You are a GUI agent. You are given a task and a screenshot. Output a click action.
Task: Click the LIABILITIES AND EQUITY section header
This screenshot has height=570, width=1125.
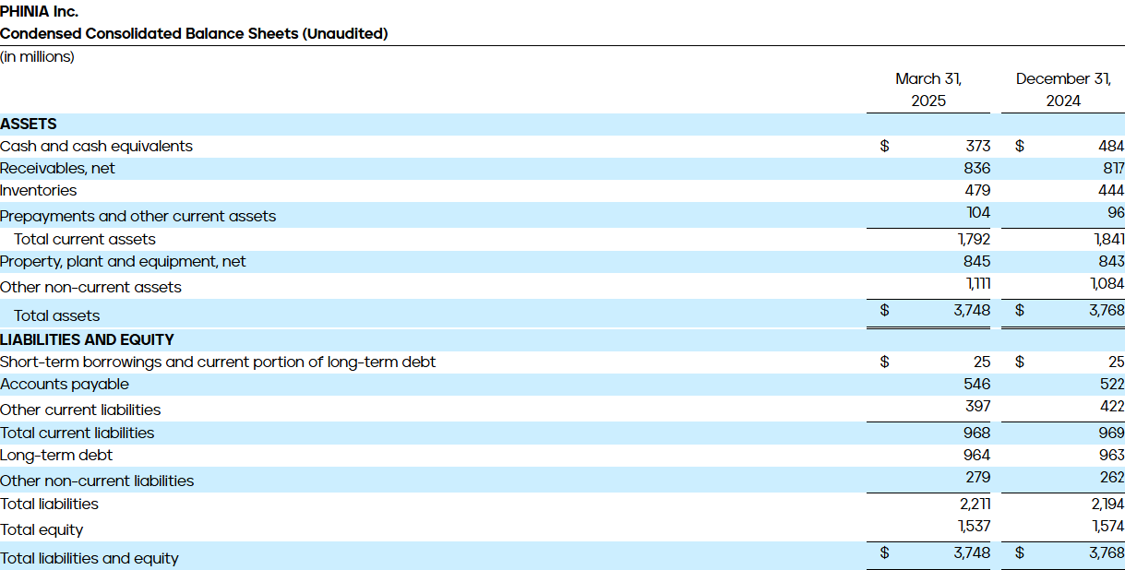(x=80, y=339)
